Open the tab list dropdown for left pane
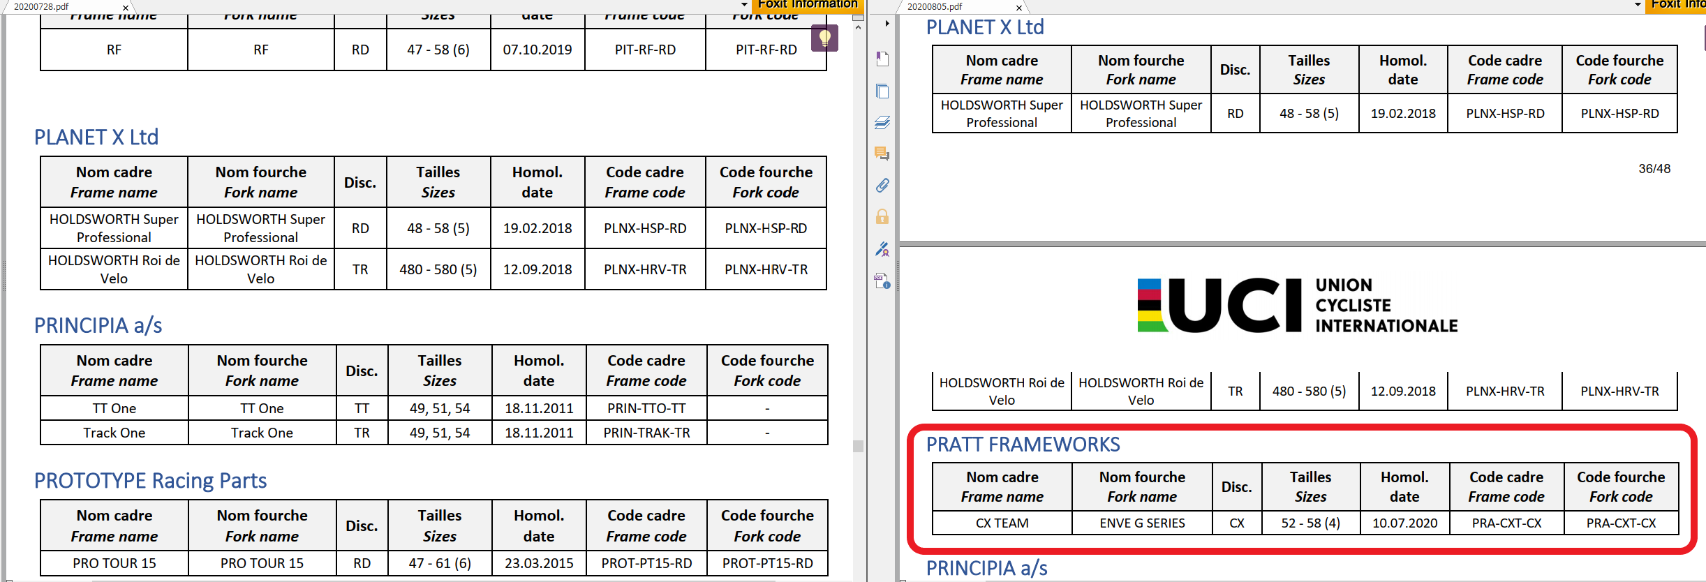 [x=744, y=5]
